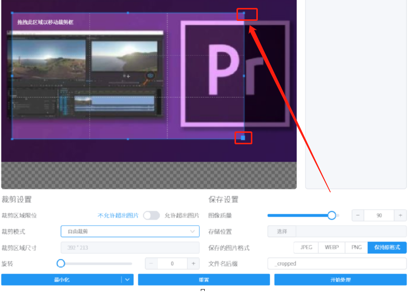The image size is (410, 293).
Task: Expand the arrow next to 最小化
Action: point(127,280)
